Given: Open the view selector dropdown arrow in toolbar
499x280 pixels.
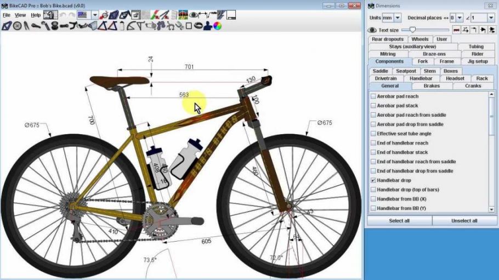Looking at the screenshot, I should 95,15.
